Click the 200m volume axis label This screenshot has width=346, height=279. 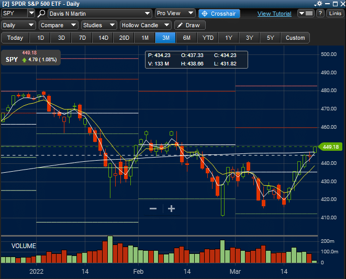click(328, 241)
